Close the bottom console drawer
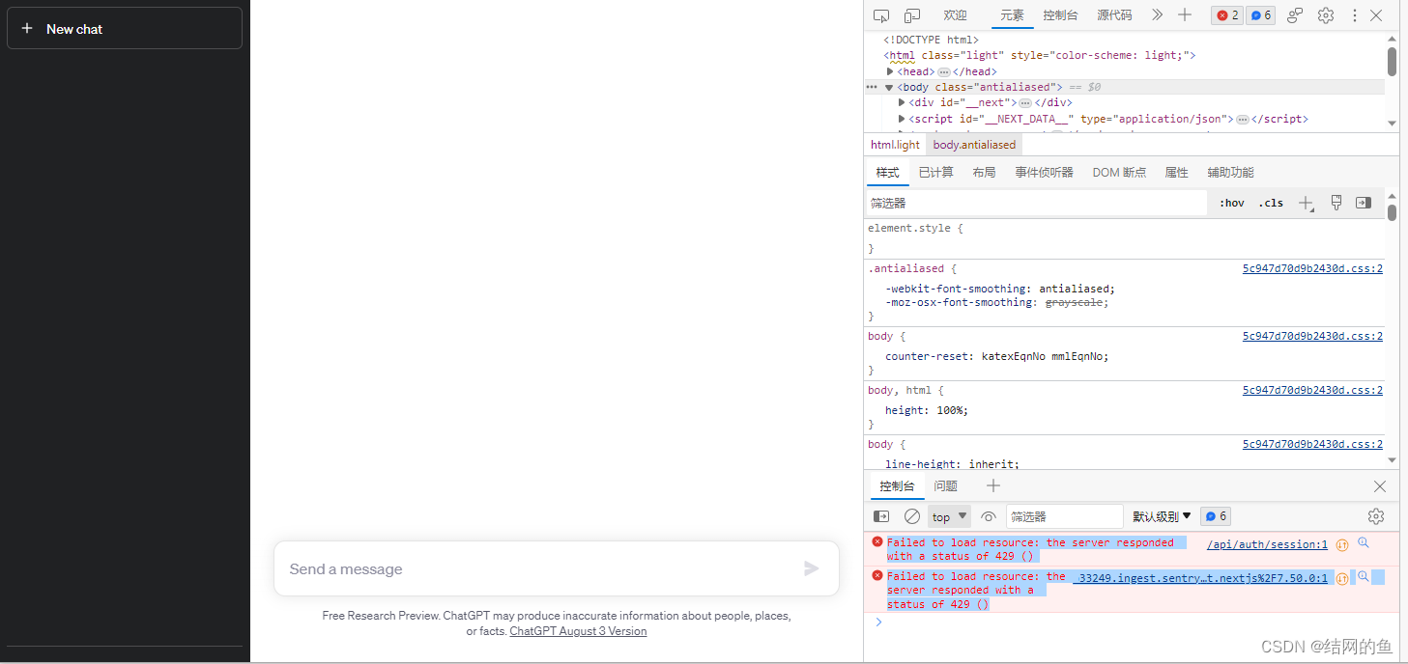Image resolution: width=1408 pixels, height=664 pixels. coord(1380,486)
